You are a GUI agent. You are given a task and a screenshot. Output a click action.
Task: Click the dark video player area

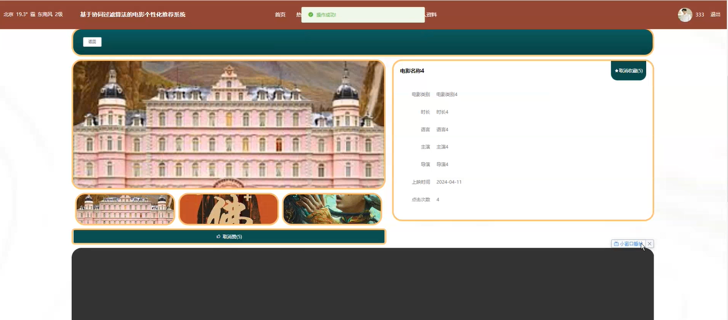[362, 284]
